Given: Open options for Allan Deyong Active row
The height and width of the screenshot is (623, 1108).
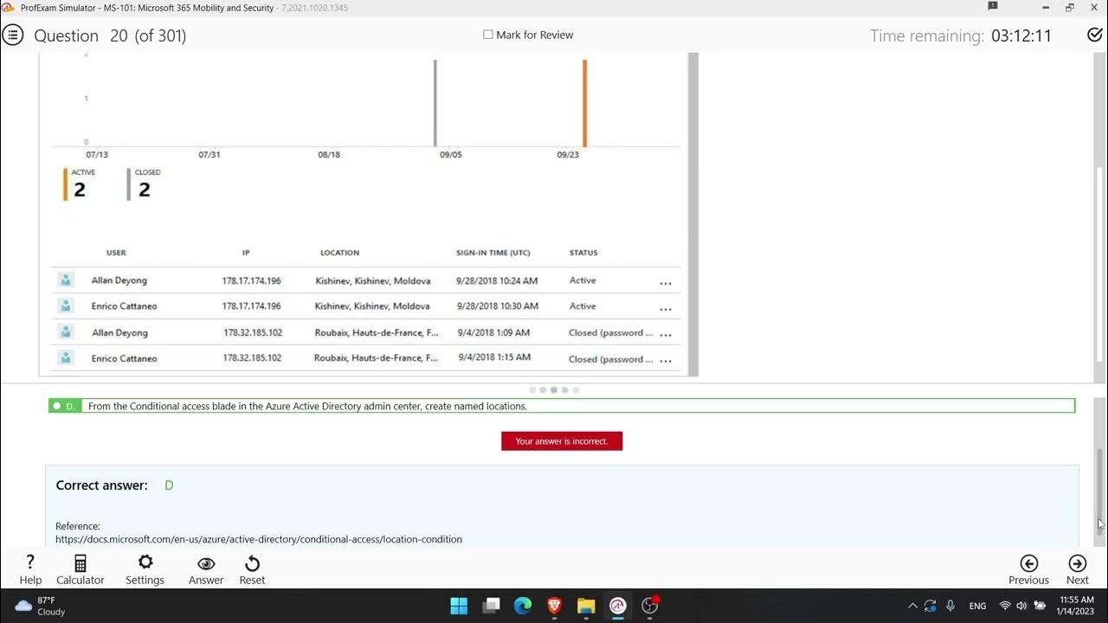Looking at the screenshot, I should [x=666, y=283].
